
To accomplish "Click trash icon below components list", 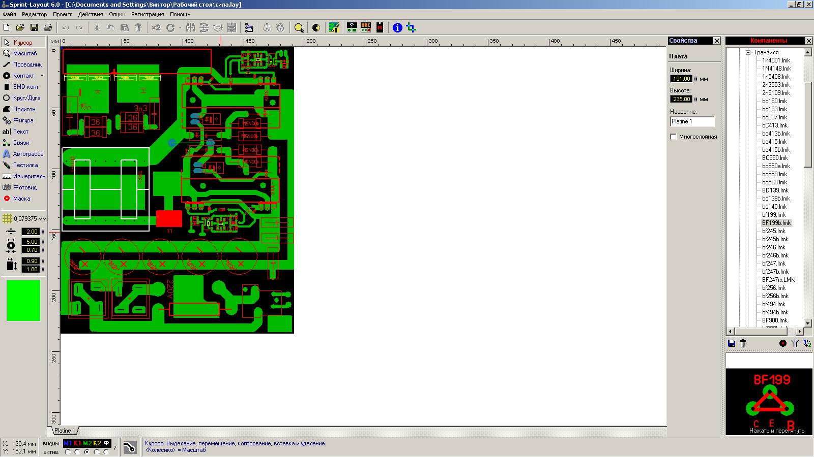I will pos(743,343).
